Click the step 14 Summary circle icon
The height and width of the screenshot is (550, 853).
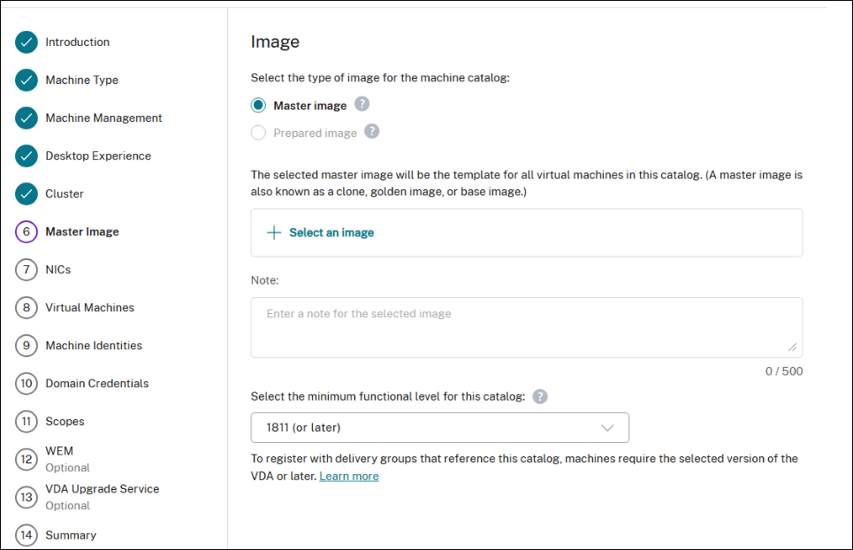pyautogui.click(x=27, y=535)
